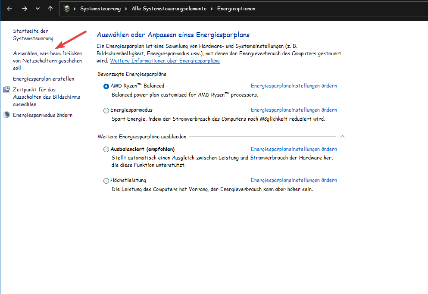Click Bevorzugte Energiesparpläne heading
Image resolution: width=428 pixels, height=294 pixels.
(x=132, y=74)
